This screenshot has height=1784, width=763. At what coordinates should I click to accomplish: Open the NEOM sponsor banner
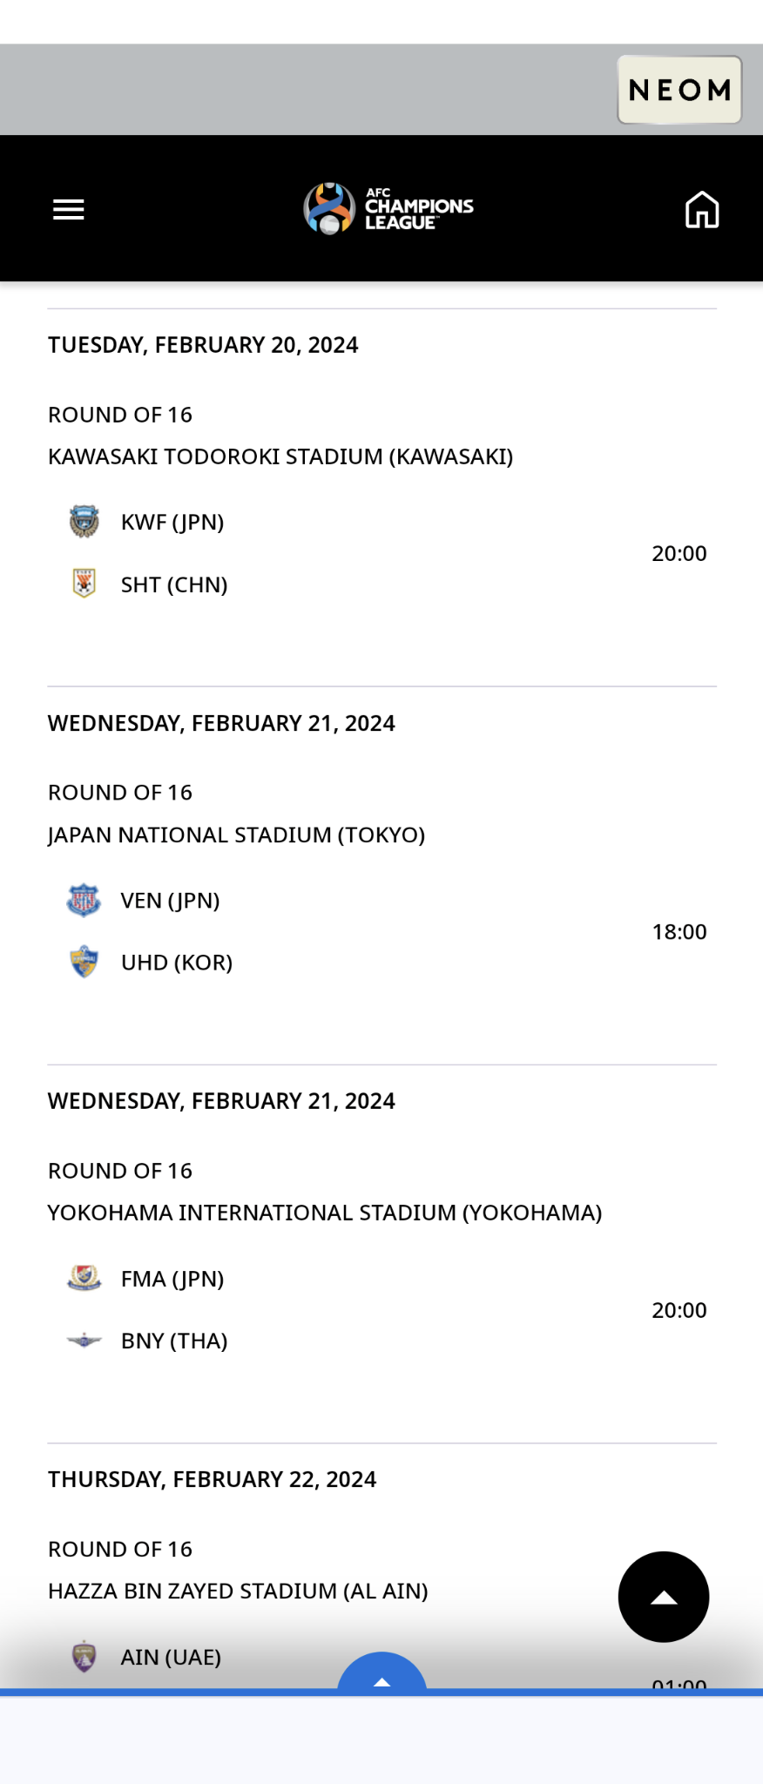pyautogui.click(x=679, y=90)
